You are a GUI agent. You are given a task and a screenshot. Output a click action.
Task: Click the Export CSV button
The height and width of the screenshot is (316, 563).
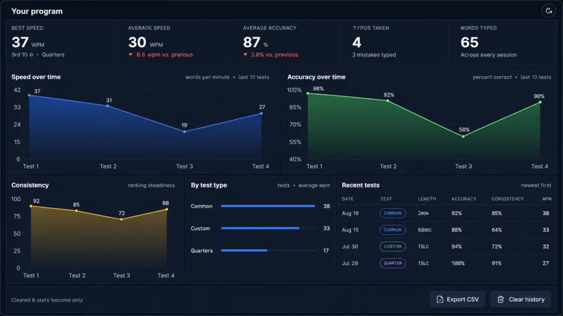(457, 299)
